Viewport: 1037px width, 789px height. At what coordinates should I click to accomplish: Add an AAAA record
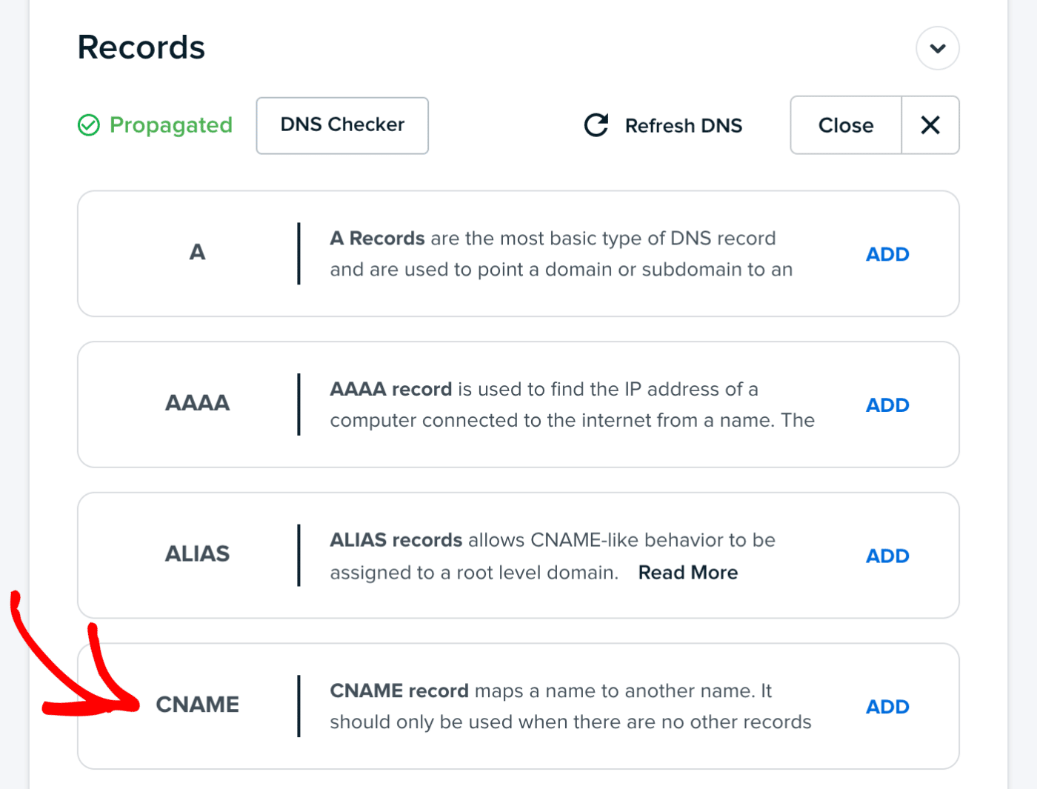[887, 405]
